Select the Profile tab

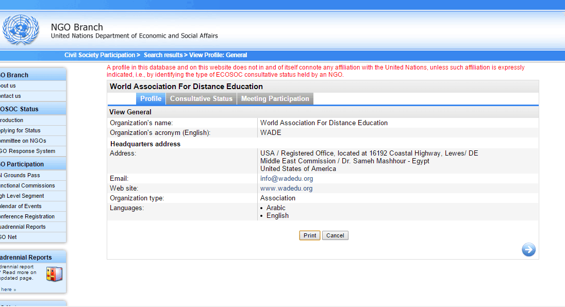151,99
